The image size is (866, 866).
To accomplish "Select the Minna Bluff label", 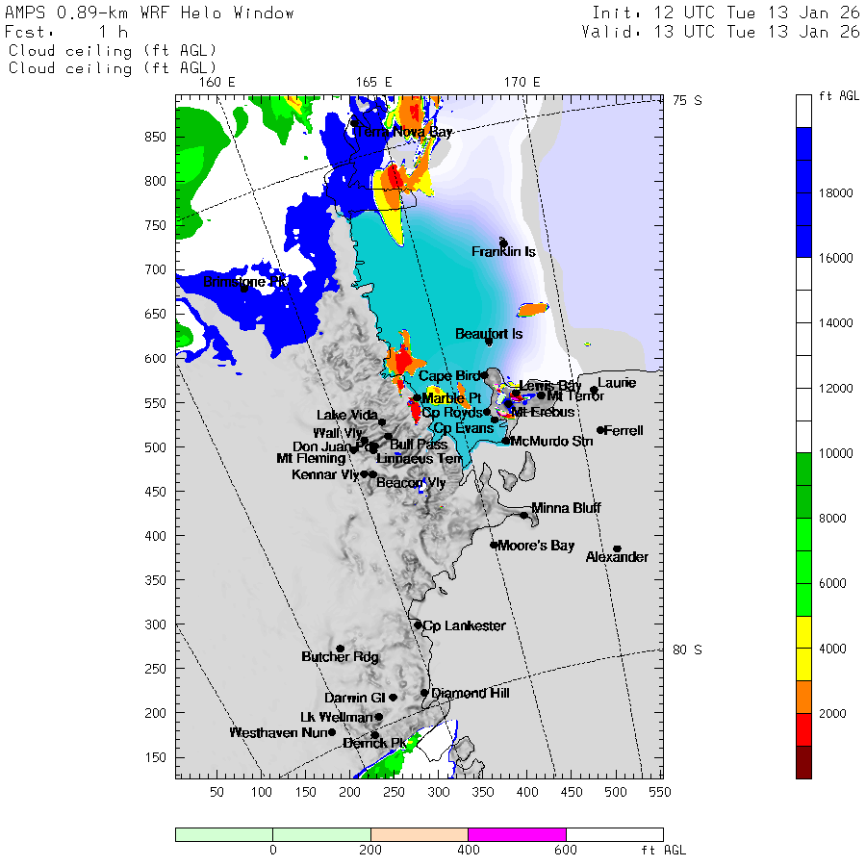I will tap(566, 508).
